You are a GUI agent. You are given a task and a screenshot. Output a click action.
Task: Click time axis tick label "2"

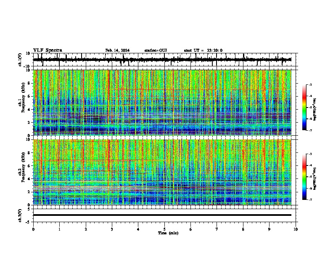coord(86,229)
